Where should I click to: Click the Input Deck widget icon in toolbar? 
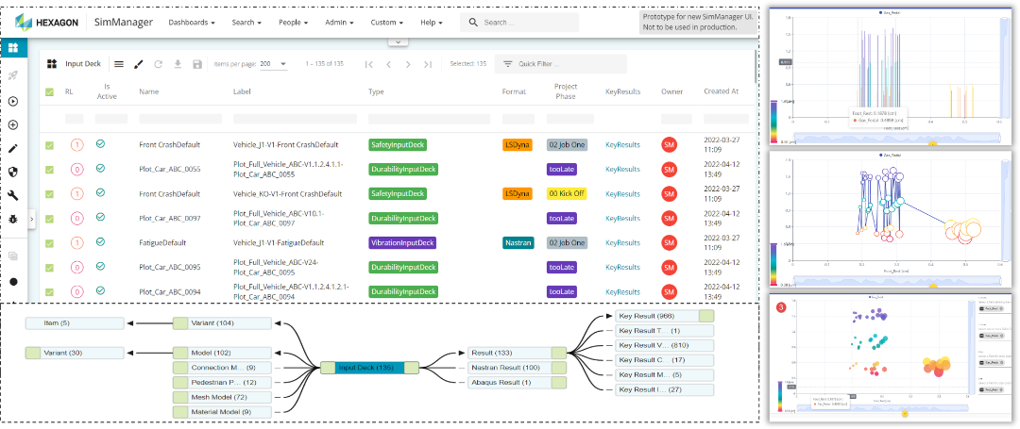(52, 63)
